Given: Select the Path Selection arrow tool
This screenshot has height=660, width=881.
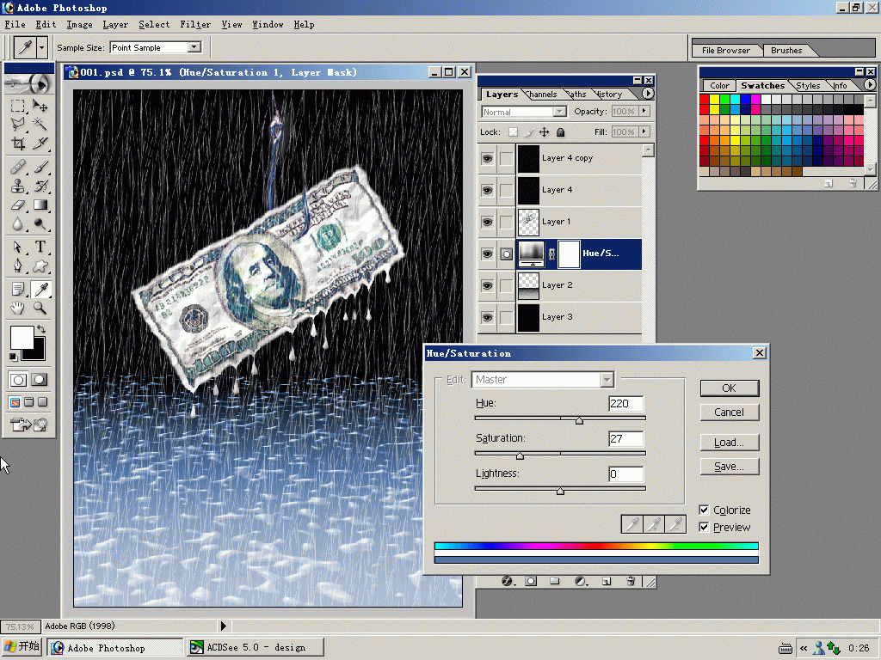Looking at the screenshot, I should point(18,247).
